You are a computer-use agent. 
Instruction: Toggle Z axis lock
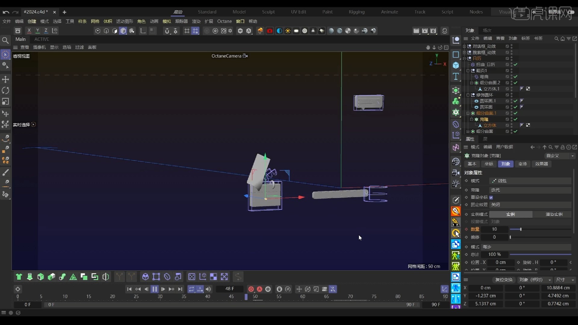coord(46,31)
